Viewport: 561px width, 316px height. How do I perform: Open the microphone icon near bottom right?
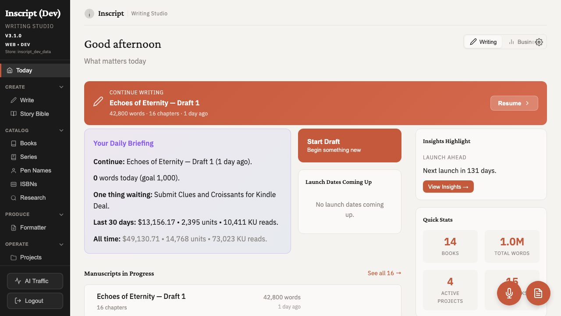click(x=509, y=293)
